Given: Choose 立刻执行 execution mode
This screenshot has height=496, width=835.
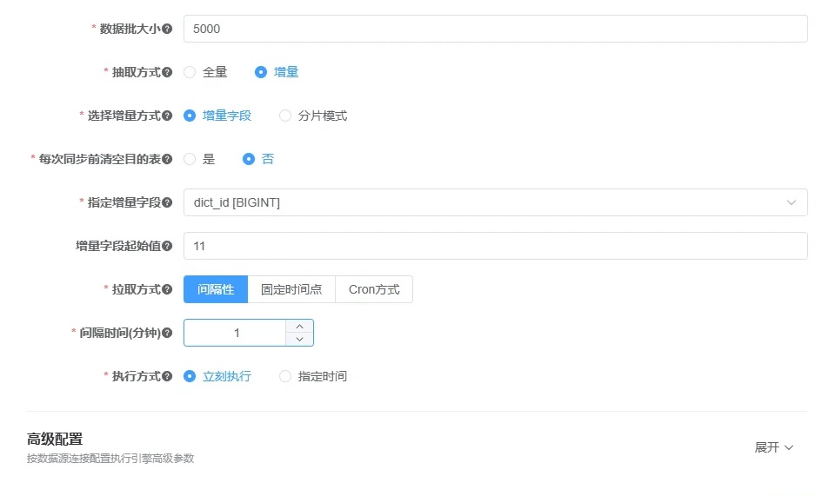Looking at the screenshot, I should 190,376.
